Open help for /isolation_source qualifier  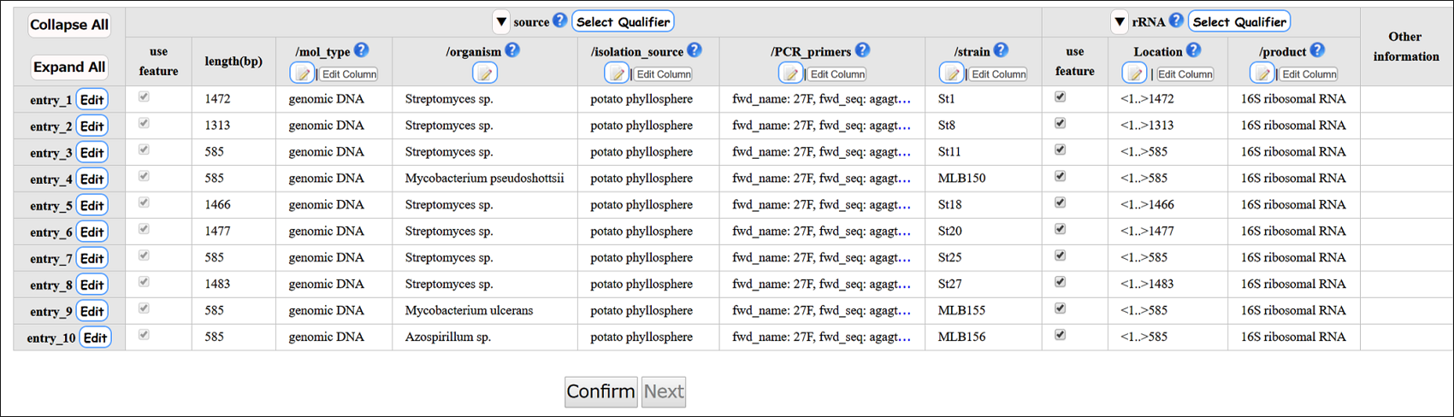(694, 50)
